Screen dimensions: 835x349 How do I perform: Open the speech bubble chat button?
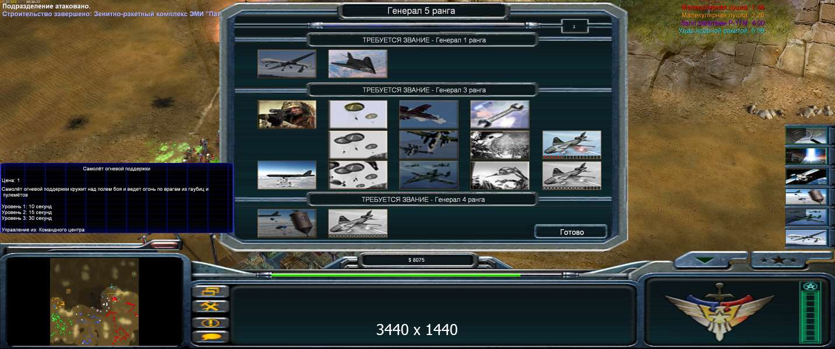[210, 336]
